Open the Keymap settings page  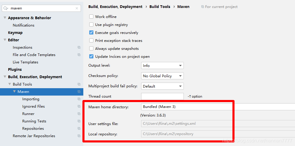[x=15, y=32]
